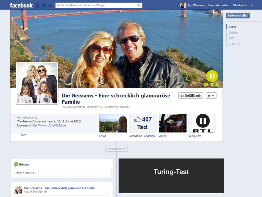Open Freunde finden

219,5
